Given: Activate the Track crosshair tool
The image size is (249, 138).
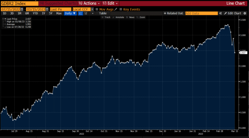Looking at the screenshot, I should tap(106, 17).
